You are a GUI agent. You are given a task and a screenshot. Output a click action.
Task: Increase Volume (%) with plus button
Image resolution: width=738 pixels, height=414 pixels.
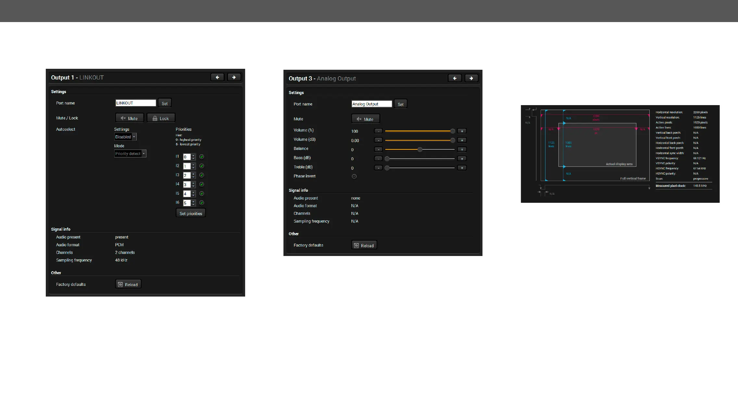coord(462,131)
